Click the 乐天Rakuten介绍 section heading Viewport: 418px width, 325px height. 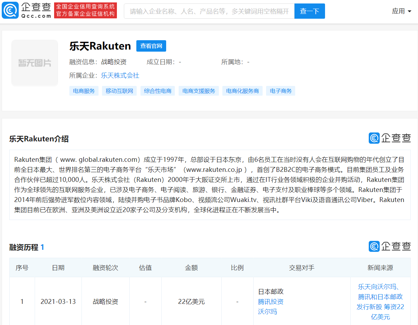[39, 139]
